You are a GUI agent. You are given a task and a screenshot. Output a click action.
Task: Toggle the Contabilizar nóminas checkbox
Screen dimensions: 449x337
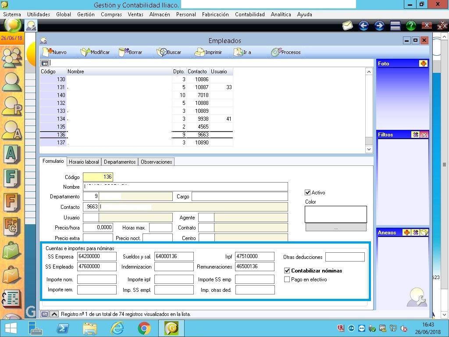[x=287, y=270]
